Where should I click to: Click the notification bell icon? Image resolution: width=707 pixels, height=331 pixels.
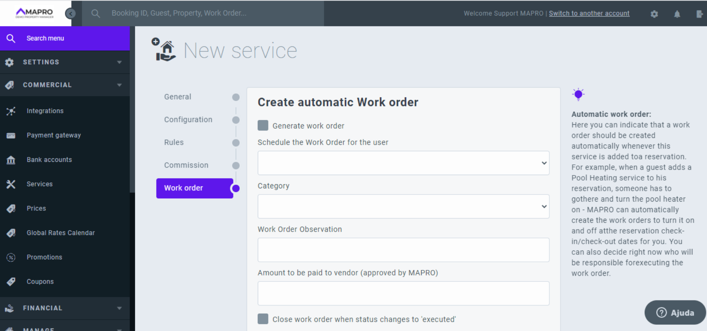pyautogui.click(x=677, y=14)
